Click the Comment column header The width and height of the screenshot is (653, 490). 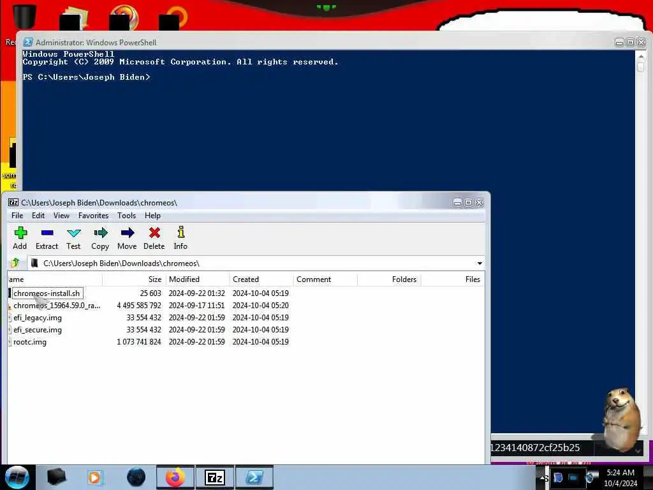coord(325,279)
